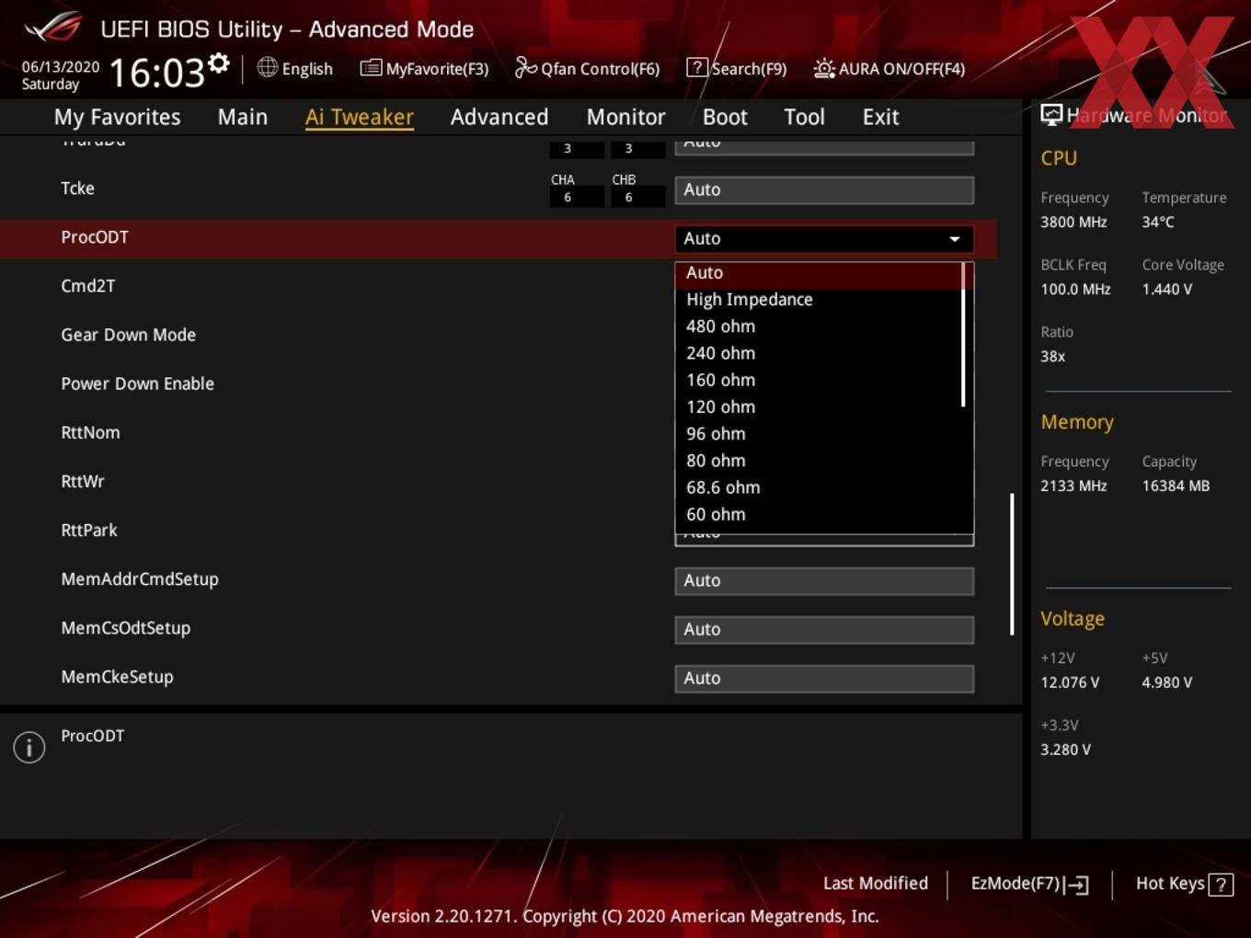
Task: Click the EzMode exit arrow icon
Action: (x=1076, y=885)
